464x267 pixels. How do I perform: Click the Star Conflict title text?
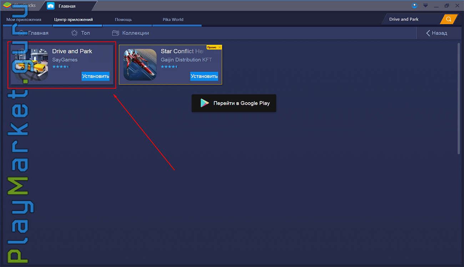click(182, 51)
